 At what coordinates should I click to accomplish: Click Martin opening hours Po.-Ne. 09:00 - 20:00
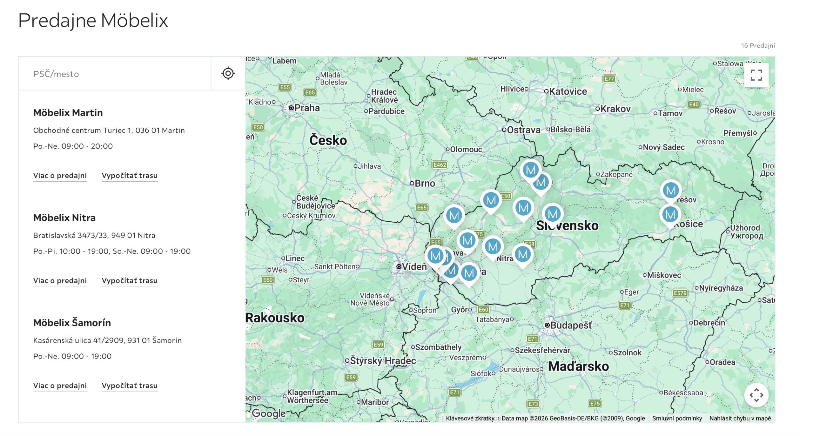click(x=73, y=146)
